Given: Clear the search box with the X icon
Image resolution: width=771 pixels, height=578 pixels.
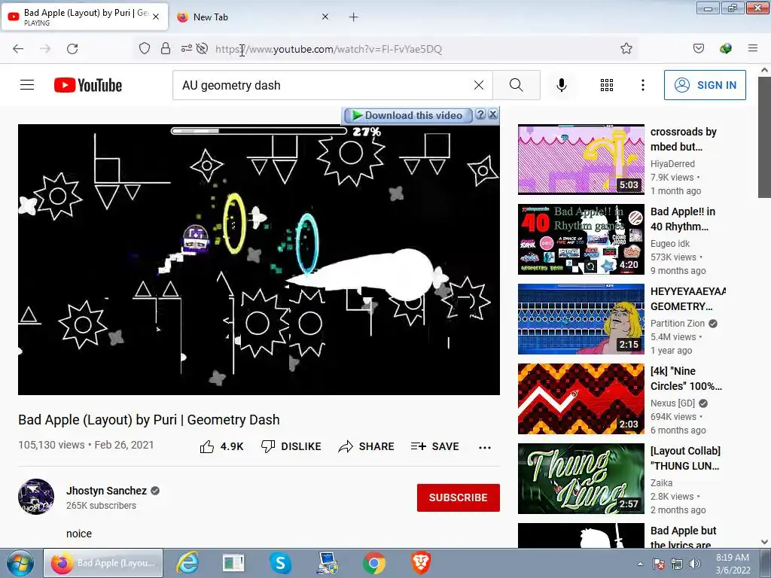Looking at the screenshot, I should (x=478, y=85).
